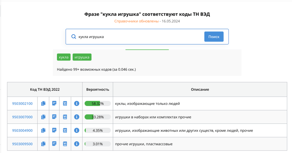Click description куклы, изображающие только людей

[x=147, y=103]
